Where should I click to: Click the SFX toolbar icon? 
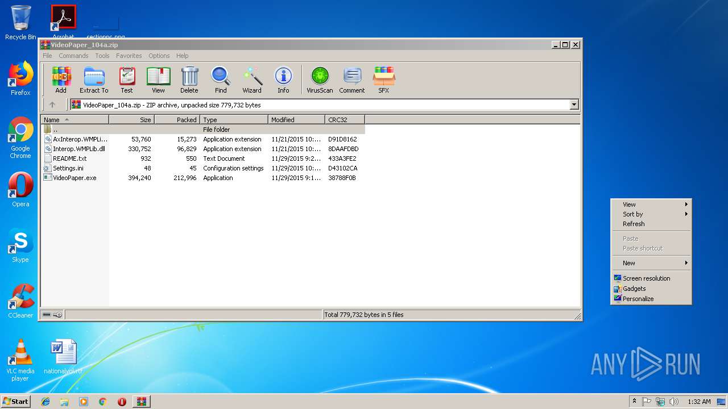click(384, 80)
